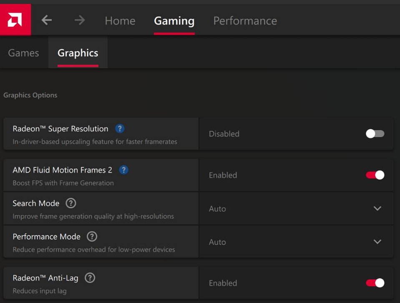Switch to the Games sub-tab
The image size is (400, 303).
(23, 52)
